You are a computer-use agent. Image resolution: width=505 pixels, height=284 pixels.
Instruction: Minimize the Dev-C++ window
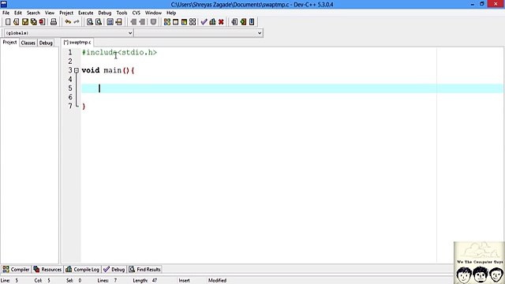(x=473, y=4)
